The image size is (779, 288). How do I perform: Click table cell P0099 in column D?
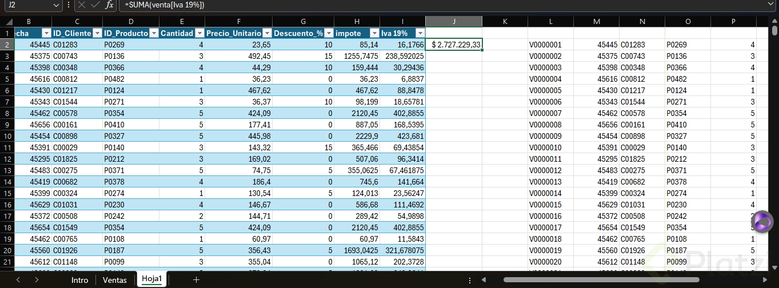coord(130,262)
